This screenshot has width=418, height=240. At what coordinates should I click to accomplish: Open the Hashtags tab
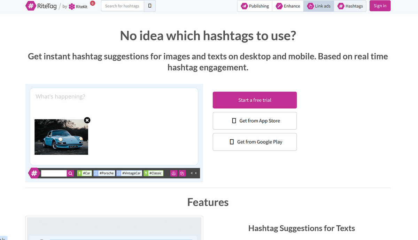350,6
